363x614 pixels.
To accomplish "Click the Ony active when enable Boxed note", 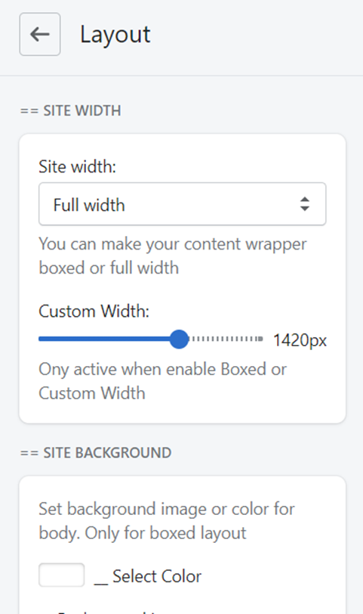I will pyautogui.click(x=162, y=381).
